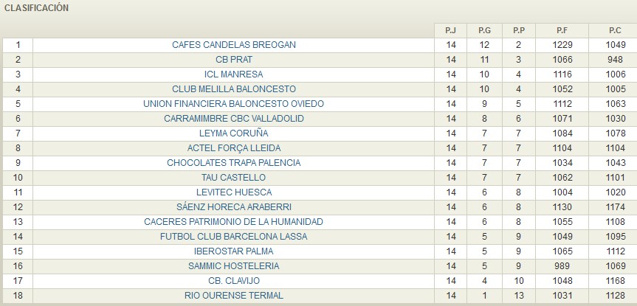Open the CAFES CANDELAS BREOGAN team link
The height and width of the screenshot is (306, 637).
(x=233, y=45)
